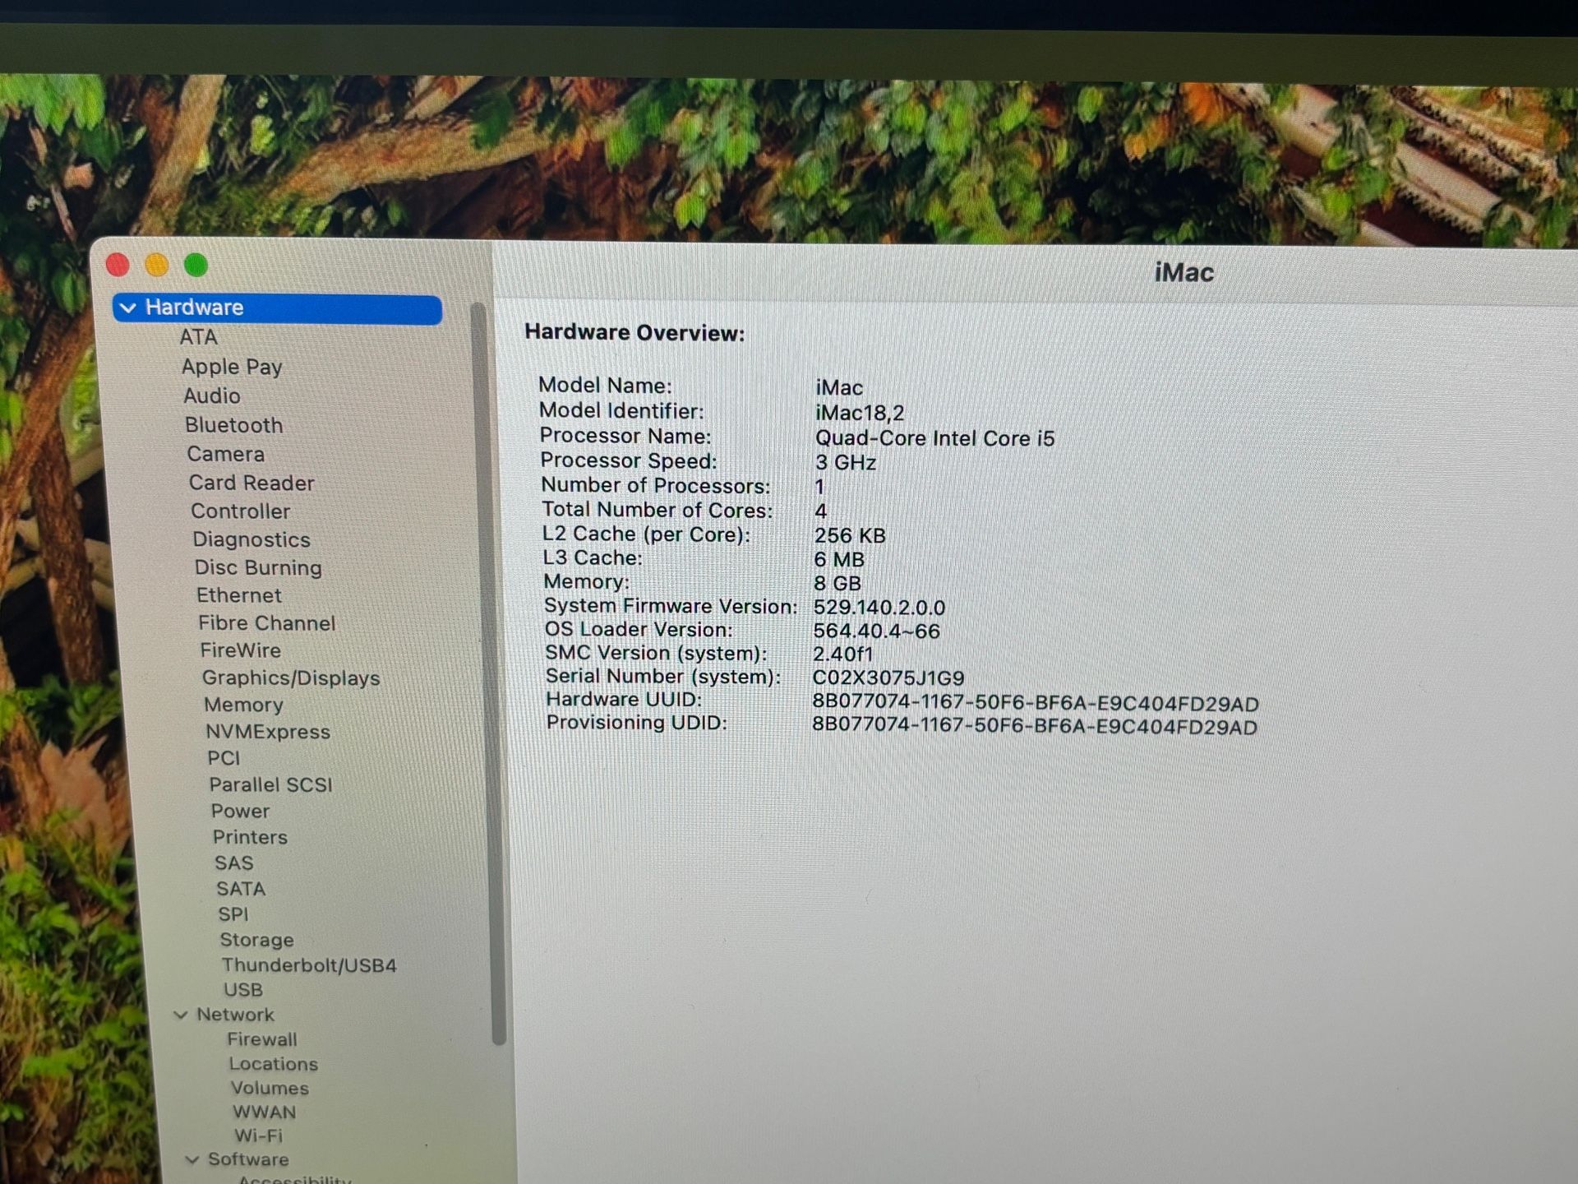Open the SAS entry
The image size is (1578, 1184).
(x=234, y=863)
